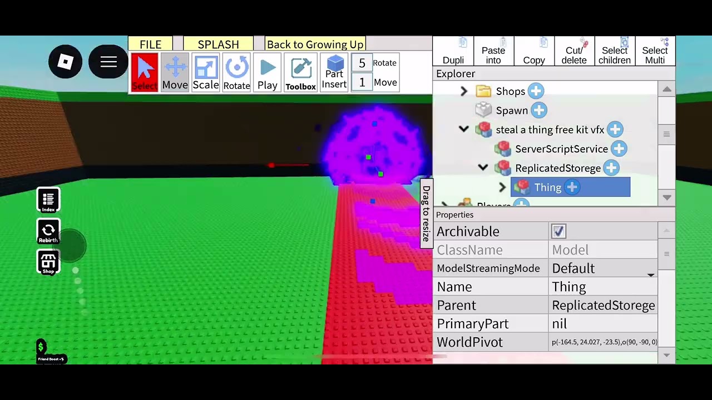
Task: Click Explorer scroll down arrow
Action: pyautogui.click(x=667, y=198)
